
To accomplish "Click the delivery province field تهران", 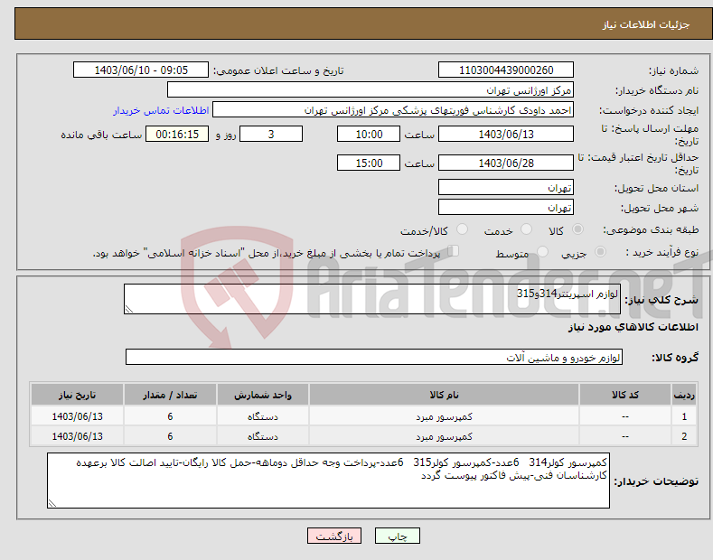I will click(x=506, y=187).
